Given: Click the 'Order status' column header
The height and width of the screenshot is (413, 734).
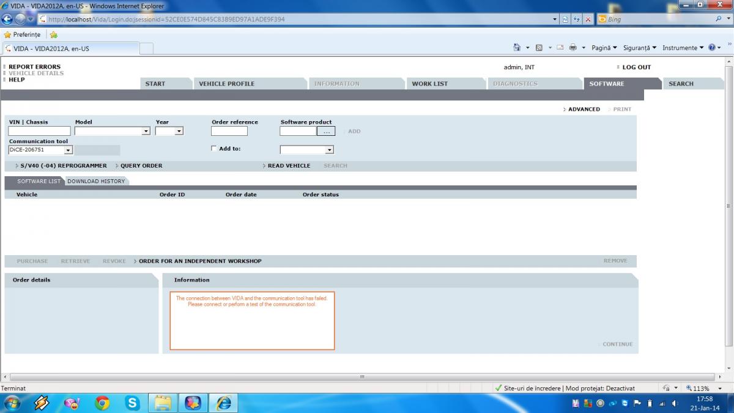Looking at the screenshot, I should pyautogui.click(x=321, y=195).
